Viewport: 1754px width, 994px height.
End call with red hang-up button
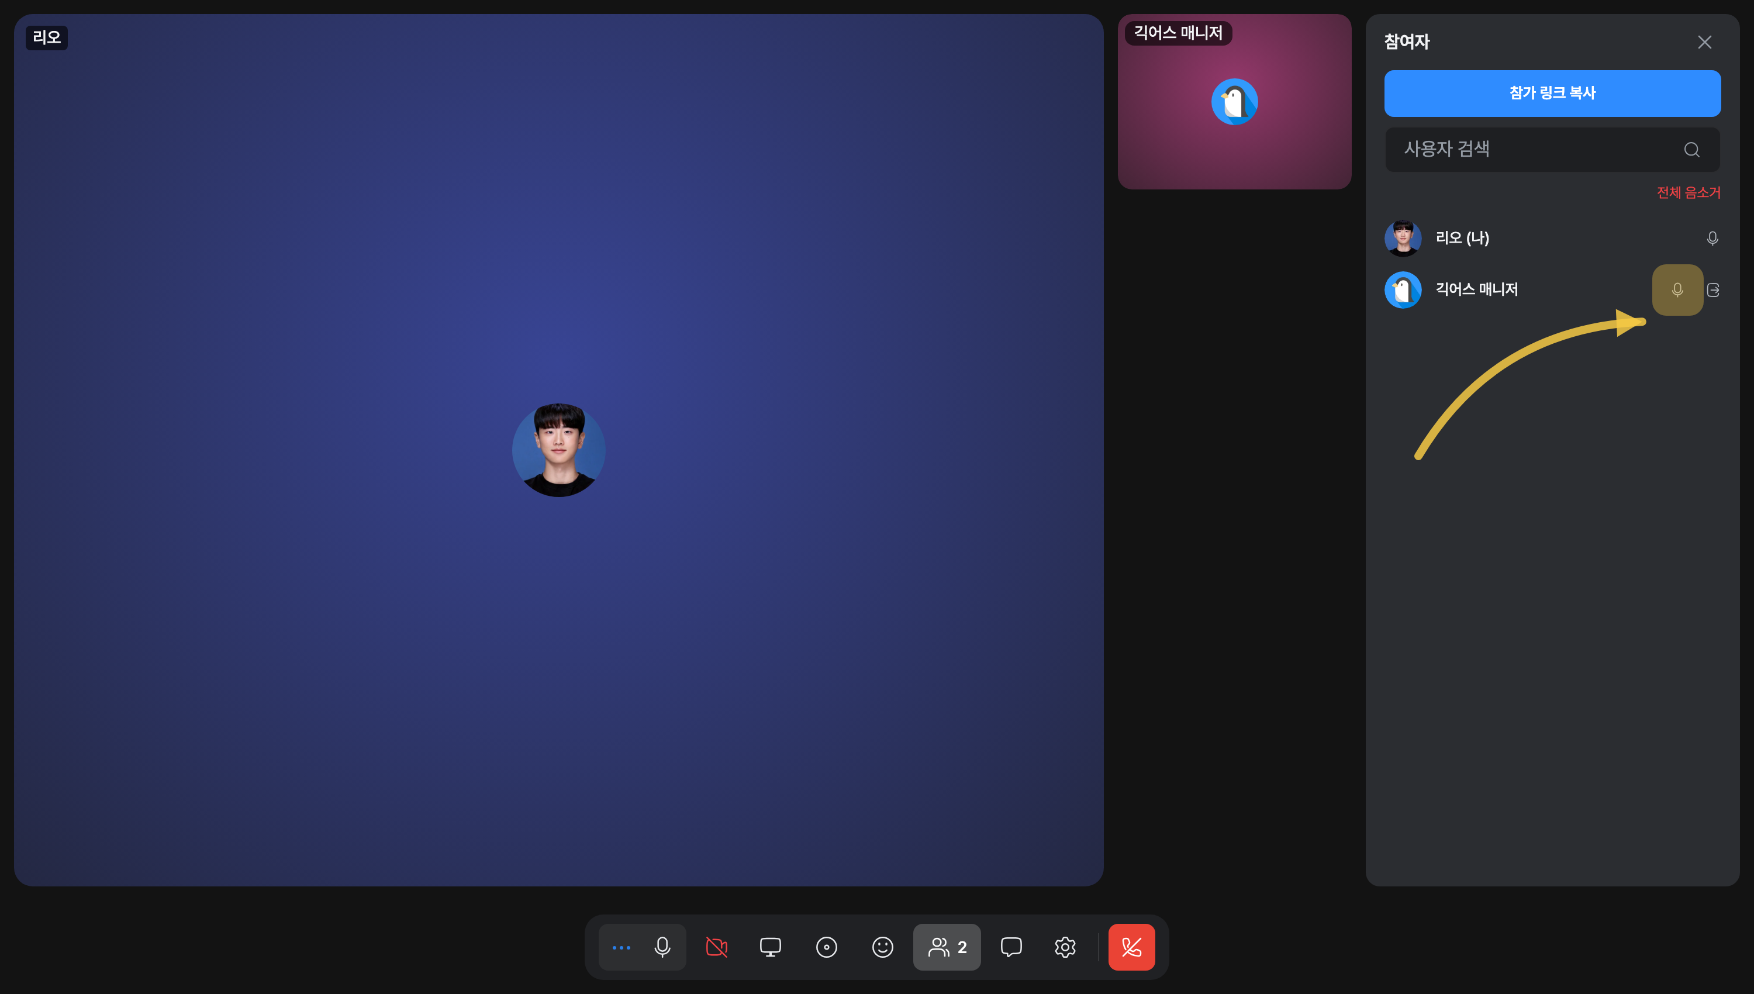tap(1131, 947)
